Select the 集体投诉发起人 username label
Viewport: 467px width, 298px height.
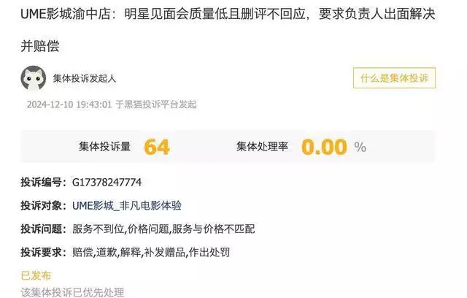(85, 78)
